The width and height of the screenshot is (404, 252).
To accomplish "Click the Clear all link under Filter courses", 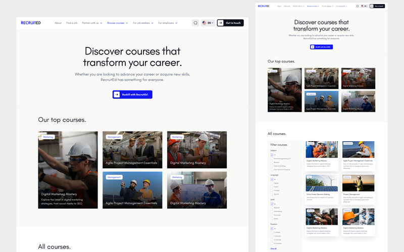I will pos(273,248).
